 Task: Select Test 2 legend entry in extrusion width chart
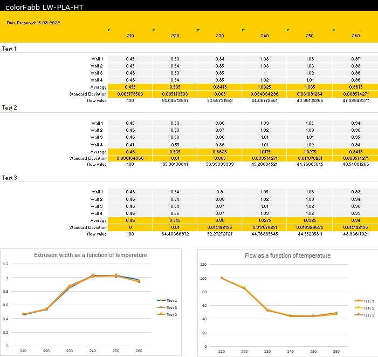pos(167,314)
